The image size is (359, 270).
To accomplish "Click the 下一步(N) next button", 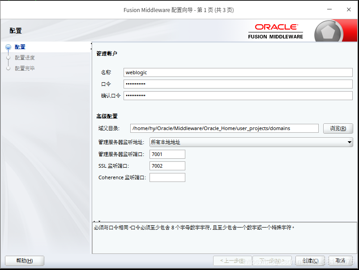I will (272, 261).
